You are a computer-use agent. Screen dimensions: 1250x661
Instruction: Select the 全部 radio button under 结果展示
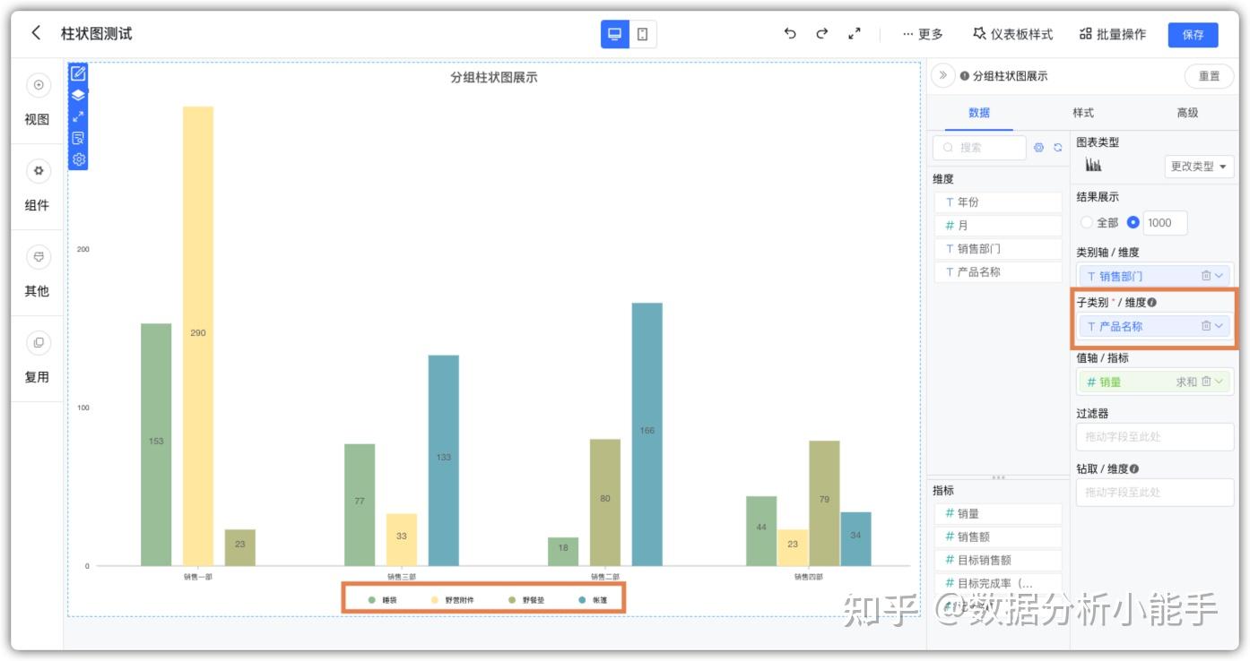(x=1087, y=223)
